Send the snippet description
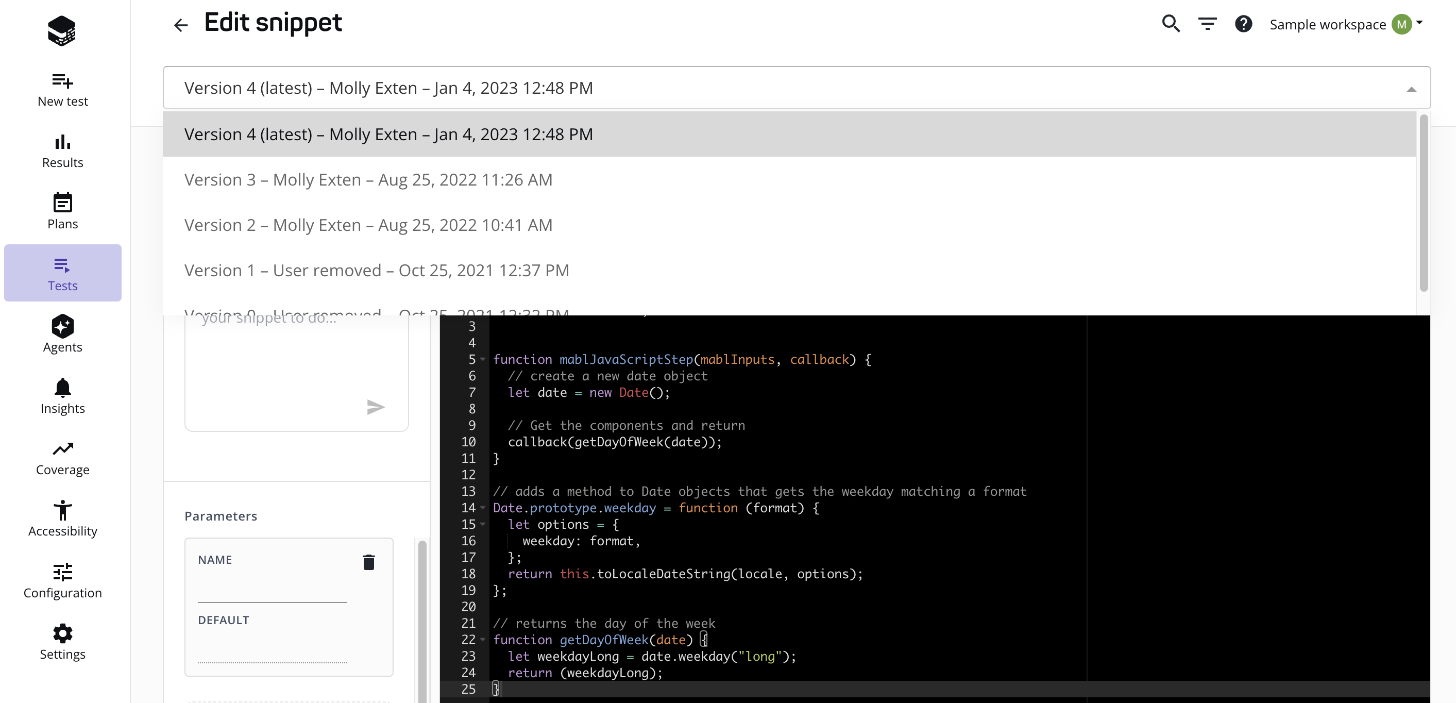This screenshot has width=1456, height=703. pyautogui.click(x=376, y=407)
